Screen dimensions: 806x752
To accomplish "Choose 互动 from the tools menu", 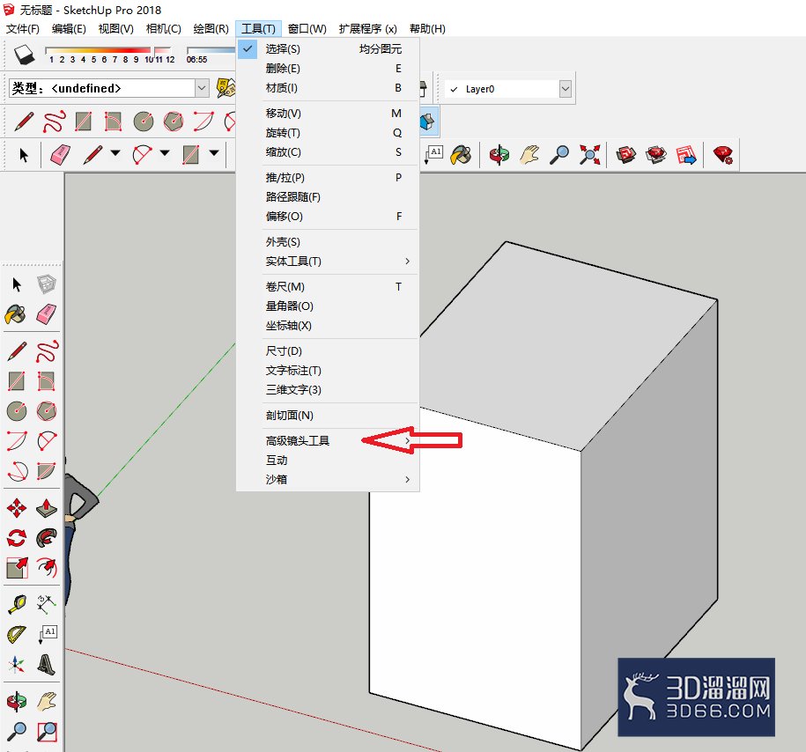I will tap(328, 460).
